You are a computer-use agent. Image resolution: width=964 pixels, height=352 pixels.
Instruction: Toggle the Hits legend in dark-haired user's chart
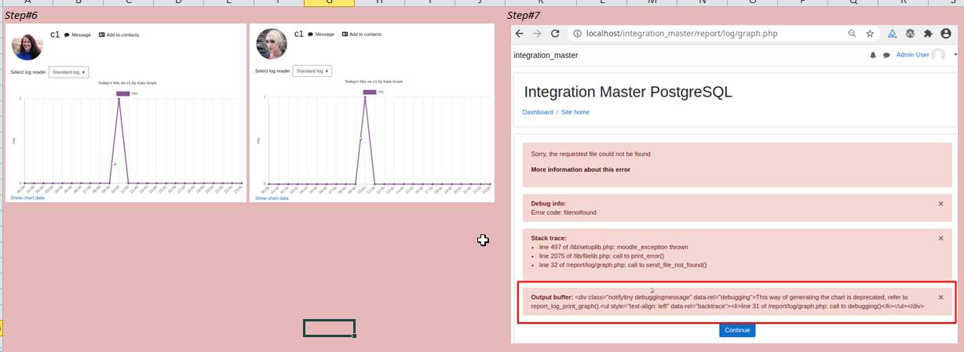(x=128, y=93)
